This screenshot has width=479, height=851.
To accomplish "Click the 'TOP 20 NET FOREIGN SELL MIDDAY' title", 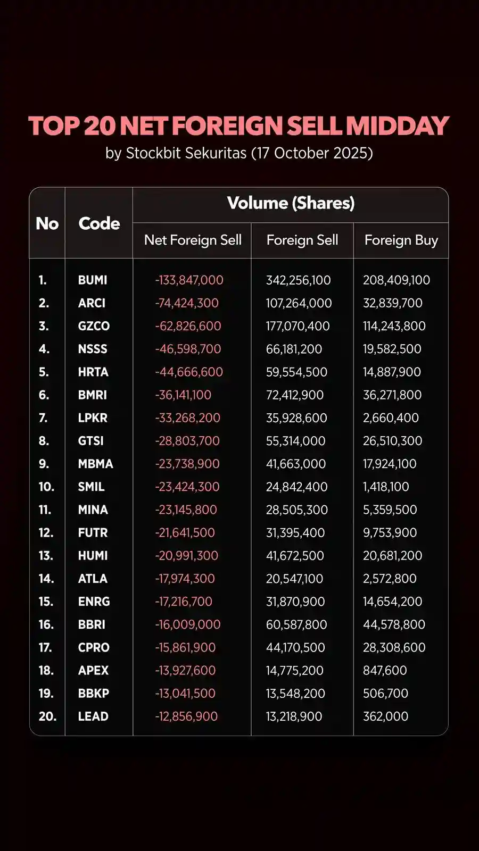I will [x=239, y=126].
